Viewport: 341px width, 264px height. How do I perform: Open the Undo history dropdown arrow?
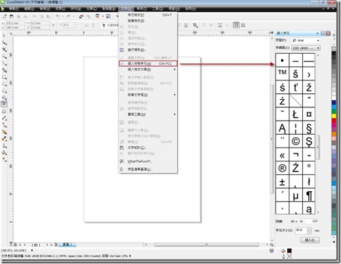click(63, 16)
